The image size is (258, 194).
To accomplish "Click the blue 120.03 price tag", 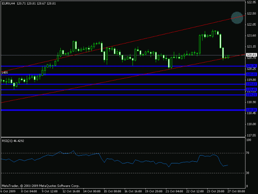I will 251,74.
